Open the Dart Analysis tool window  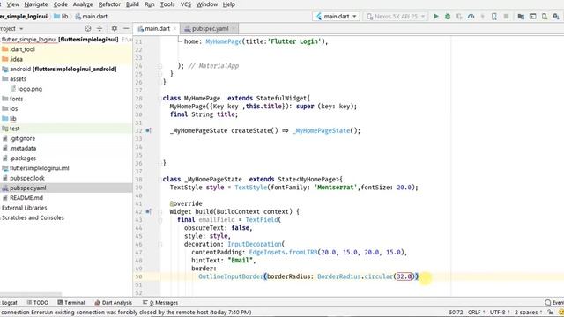114,303
